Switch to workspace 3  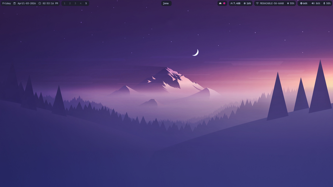pyautogui.click(x=75, y=3)
